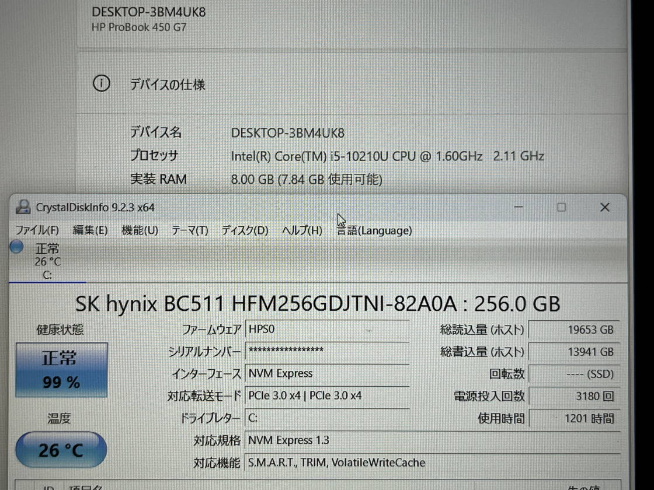654x490 pixels.
Task: Open the ファイル(F) menu in CrystalDiskInfo
Action: (x=37, y=230)
